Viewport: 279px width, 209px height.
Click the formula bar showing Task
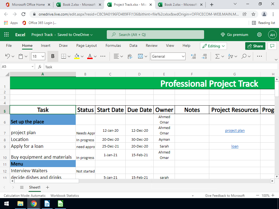pos(161,67)
